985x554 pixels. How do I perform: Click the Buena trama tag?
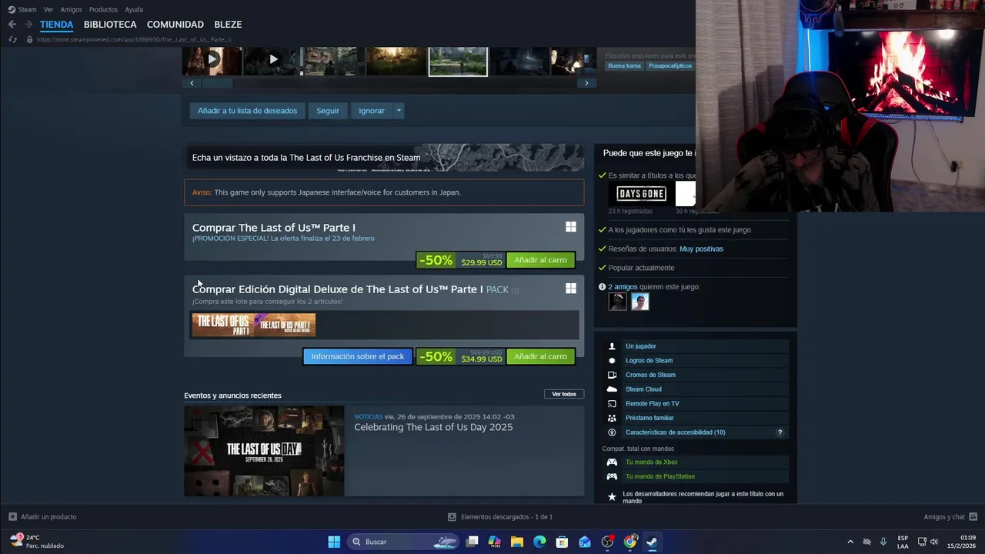tap(624, 65)
